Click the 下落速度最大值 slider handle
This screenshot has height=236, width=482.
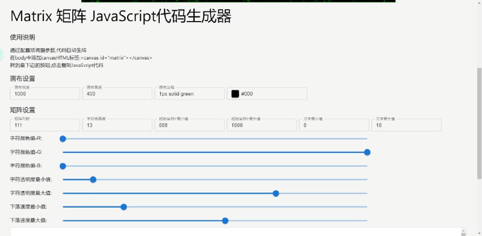pos(225,220)
